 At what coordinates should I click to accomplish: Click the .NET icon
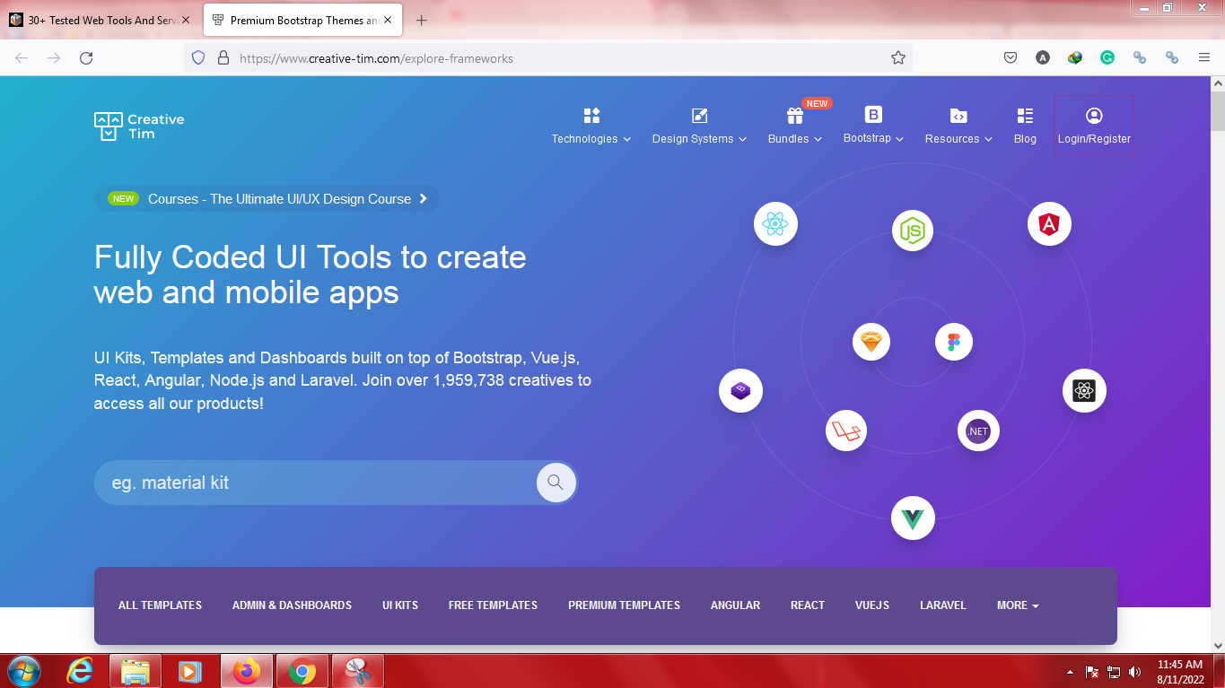(978, 431)
